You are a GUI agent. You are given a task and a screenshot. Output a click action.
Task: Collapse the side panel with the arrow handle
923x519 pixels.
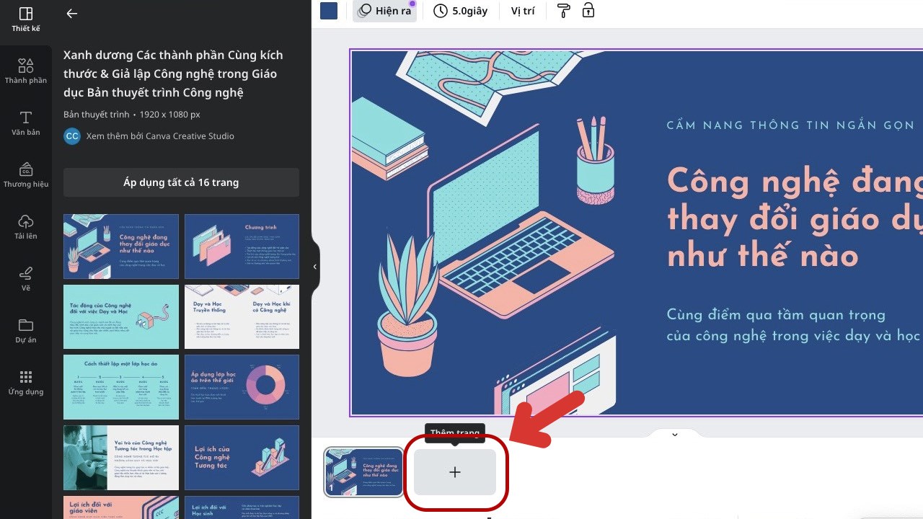[x=315, y=267]
